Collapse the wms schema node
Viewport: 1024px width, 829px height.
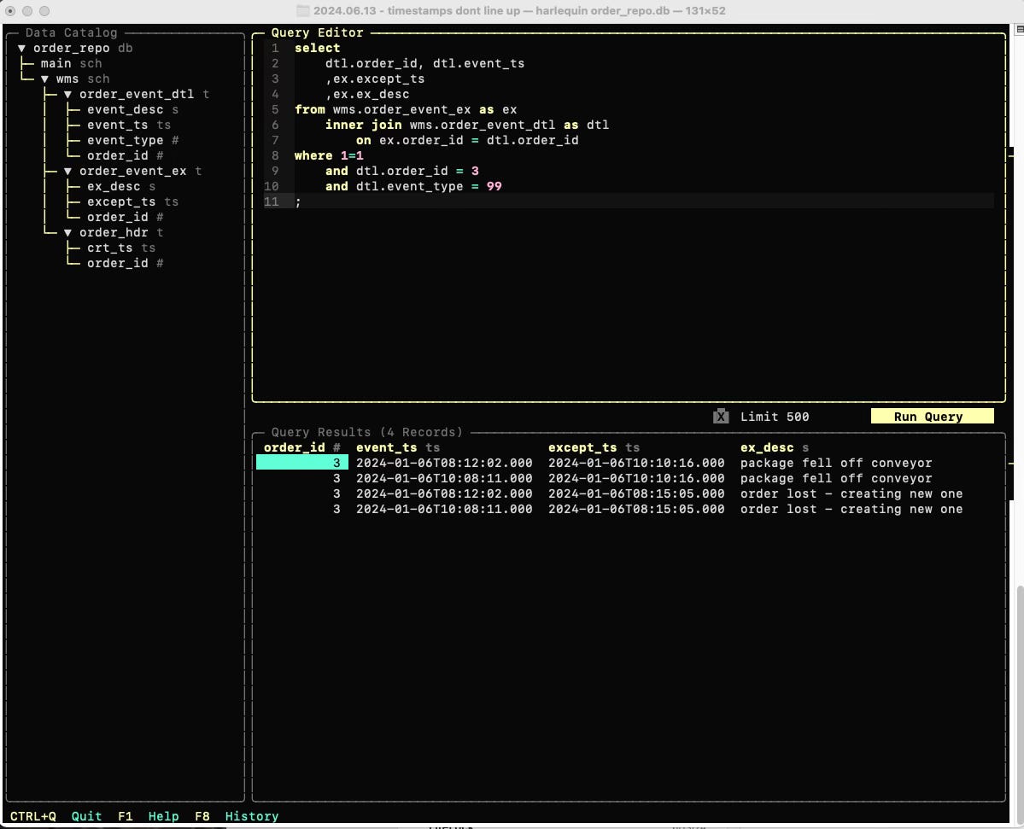point(44,79)
